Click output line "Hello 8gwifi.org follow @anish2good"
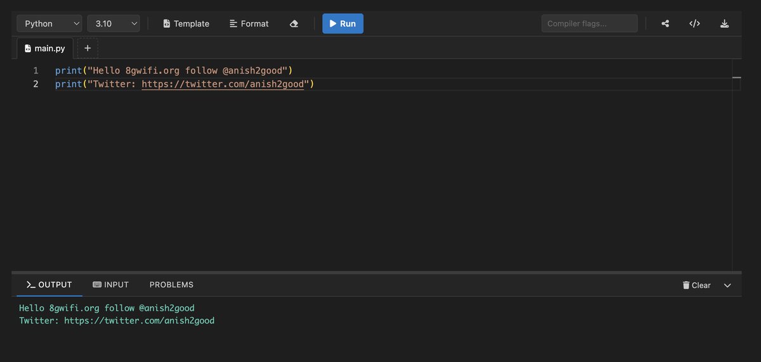This screenshot has height=362, width=761. pyautogui.click(x=107, y=308)
